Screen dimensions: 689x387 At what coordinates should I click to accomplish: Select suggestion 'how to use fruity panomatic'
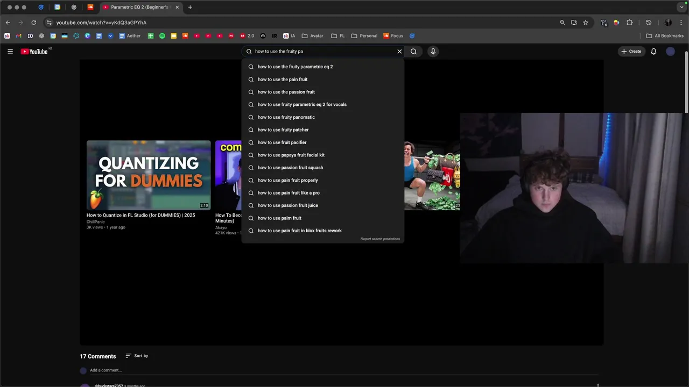[x=322, y=117]
